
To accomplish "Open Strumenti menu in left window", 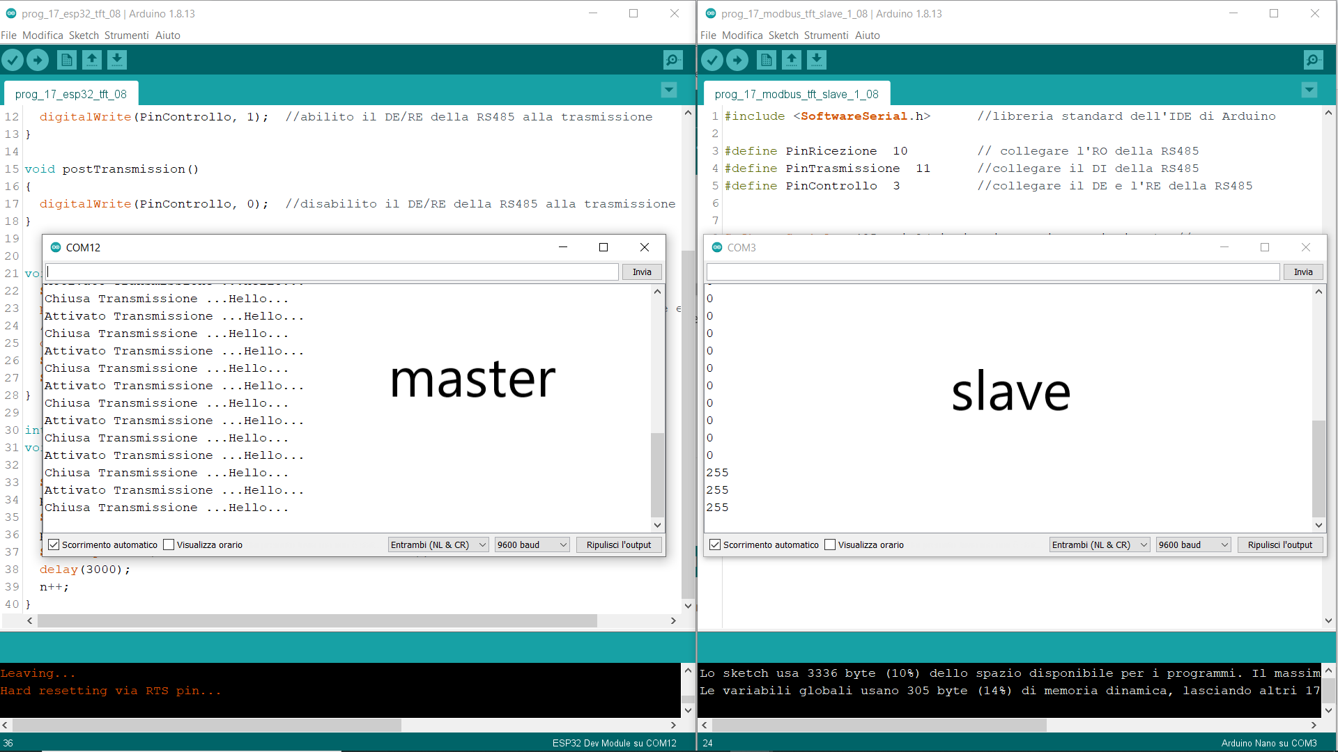I will [x=126, y=36].
